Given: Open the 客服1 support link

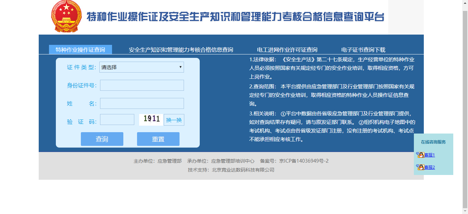Looking at the screenshot, I should click(430, 155).
